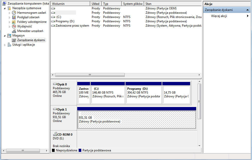Click the Wydajność performance icon
The image size is (252, 160).
click(x=14, y=26)
